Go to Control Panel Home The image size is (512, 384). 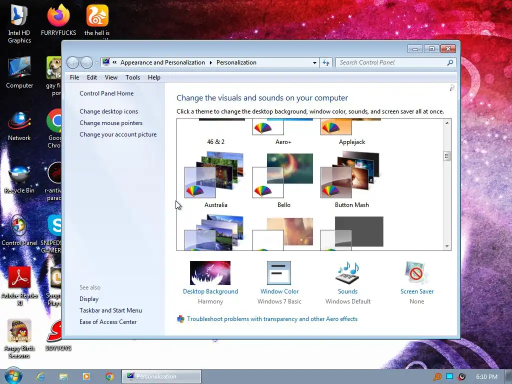(x=106, y=93)
